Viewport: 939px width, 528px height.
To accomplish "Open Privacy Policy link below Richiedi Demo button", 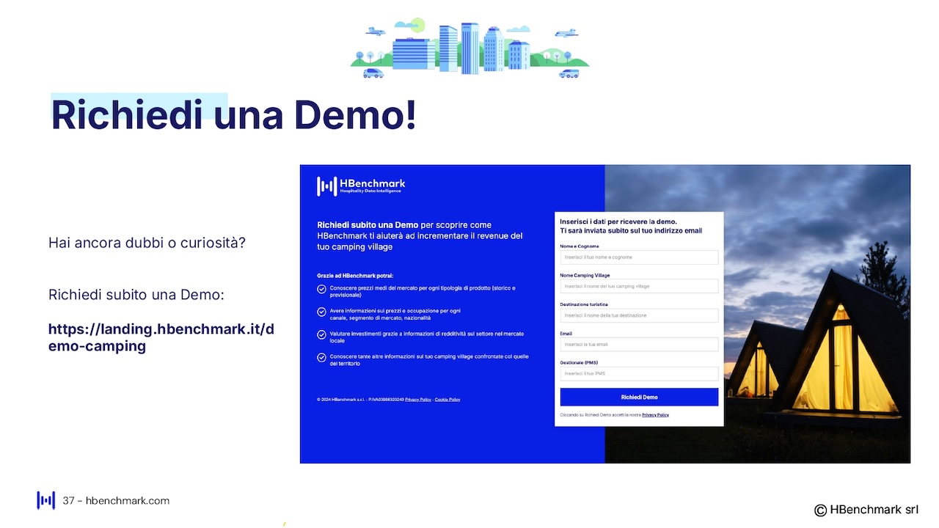I will (655, 415).
